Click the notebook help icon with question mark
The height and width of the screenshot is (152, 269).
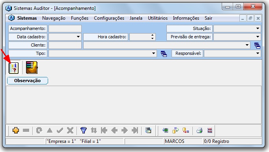[13, 68]
